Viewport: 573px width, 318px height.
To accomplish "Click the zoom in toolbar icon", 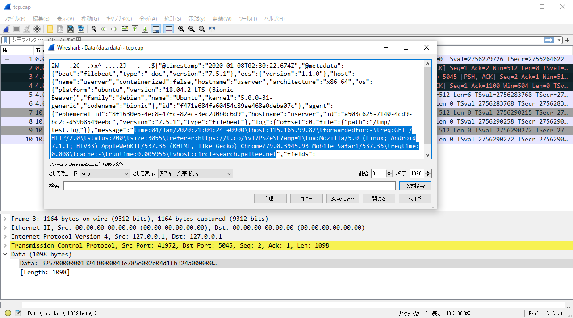I will click(x=181, y=29).
